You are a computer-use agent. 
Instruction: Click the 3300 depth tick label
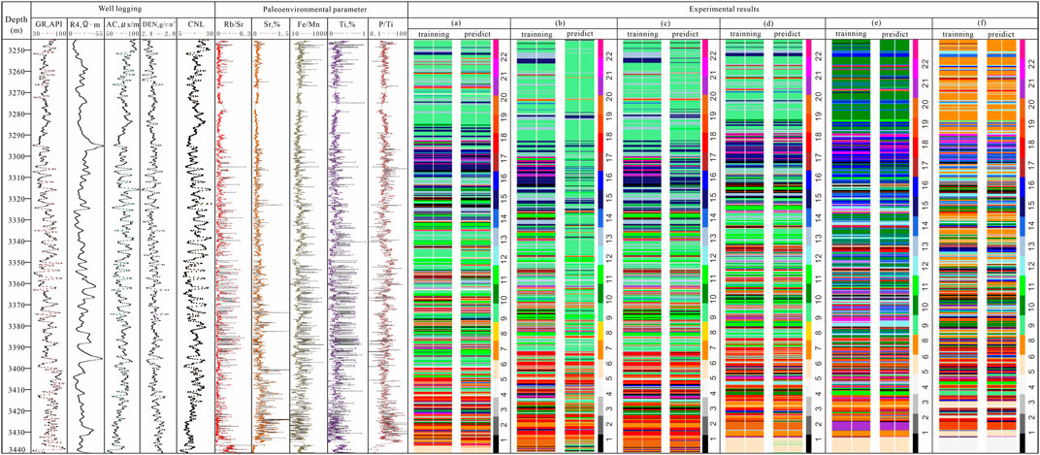[x=15, y=156]
